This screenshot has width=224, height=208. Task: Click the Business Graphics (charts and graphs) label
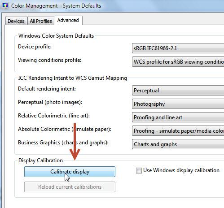tap(63, 143)
